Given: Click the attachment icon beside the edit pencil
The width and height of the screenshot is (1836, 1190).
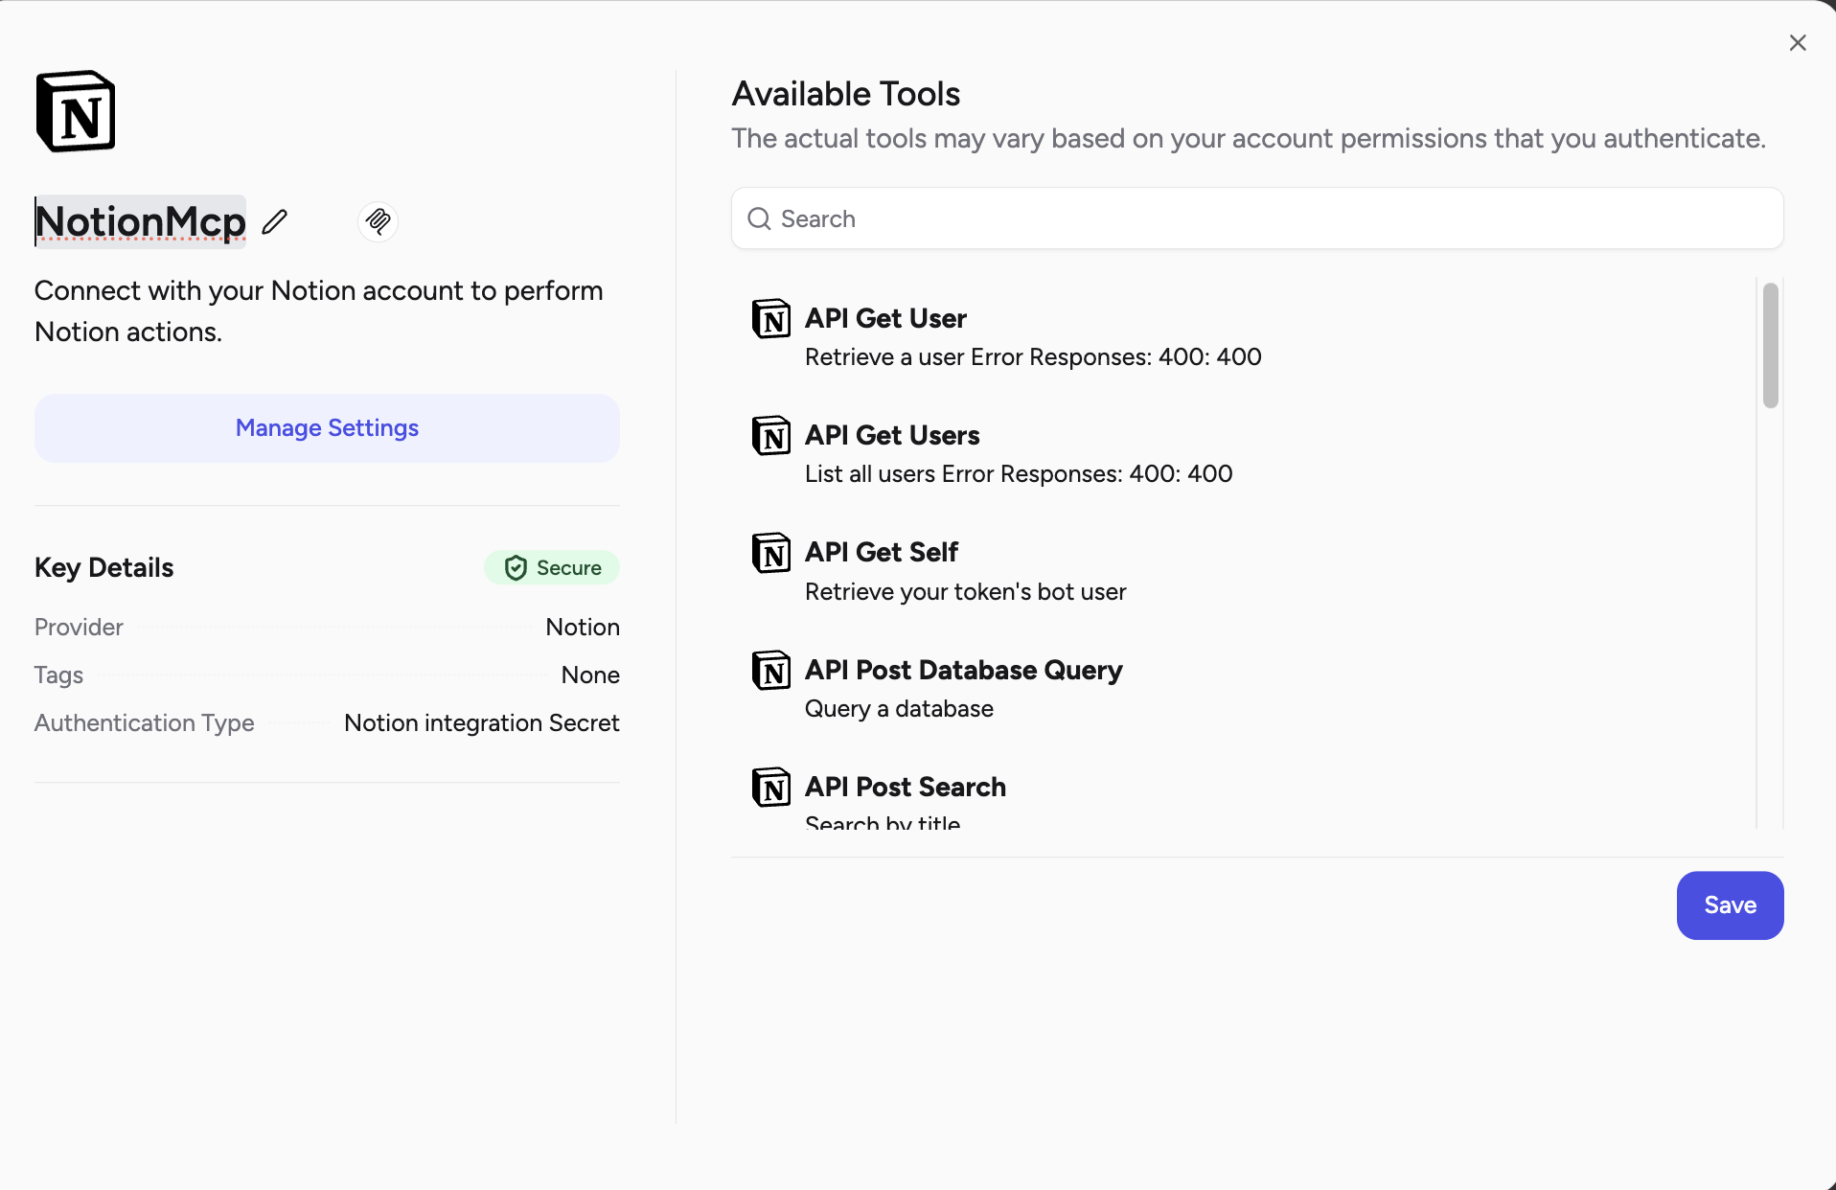Looking at the screenshot, I should (377, 221).
